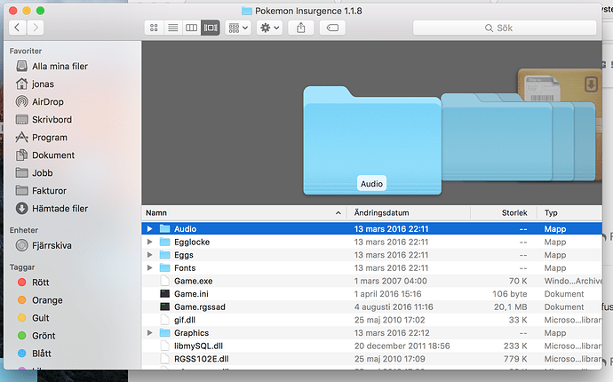Open the jonas home folder
613x382 pixels.
(x=35, y=84)
